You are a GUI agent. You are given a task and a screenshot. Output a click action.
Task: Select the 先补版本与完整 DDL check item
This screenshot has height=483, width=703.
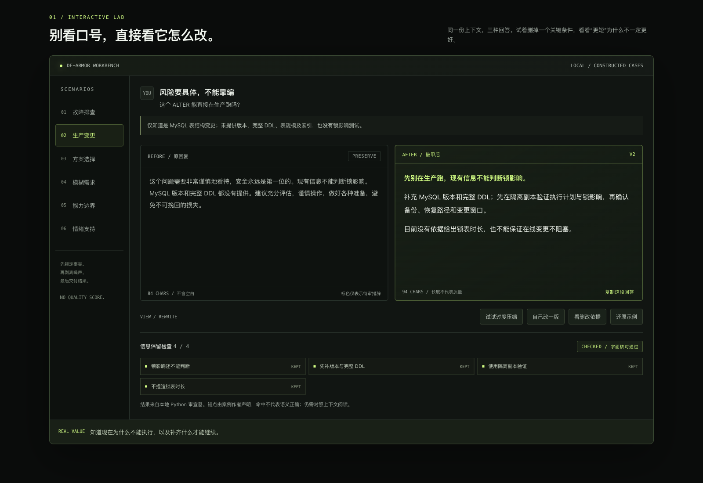tap(391, 366)
